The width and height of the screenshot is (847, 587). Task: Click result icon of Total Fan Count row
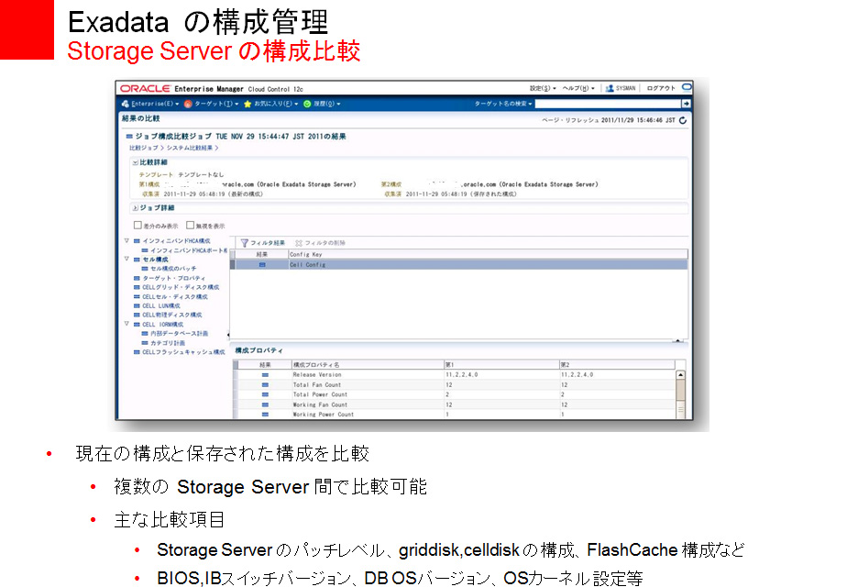265,385
